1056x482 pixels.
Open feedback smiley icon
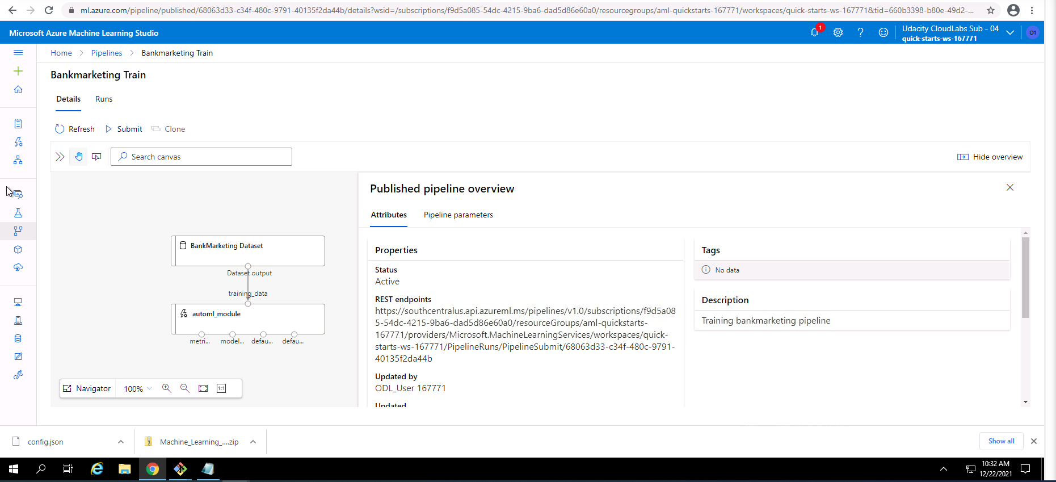point(883,32)
